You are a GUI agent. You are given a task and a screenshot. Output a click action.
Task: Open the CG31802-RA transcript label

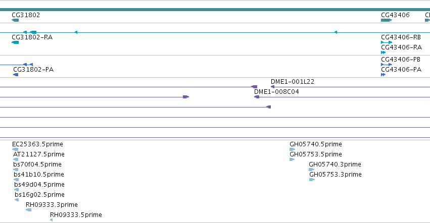click(x=32, y=37)
